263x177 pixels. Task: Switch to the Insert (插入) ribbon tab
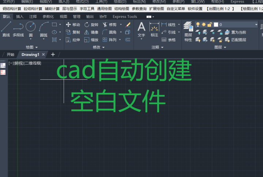(20, 16)
